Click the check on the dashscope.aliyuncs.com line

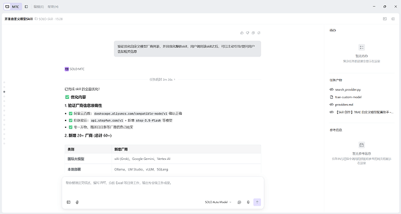pyautogui.click(x=70, y=113)
